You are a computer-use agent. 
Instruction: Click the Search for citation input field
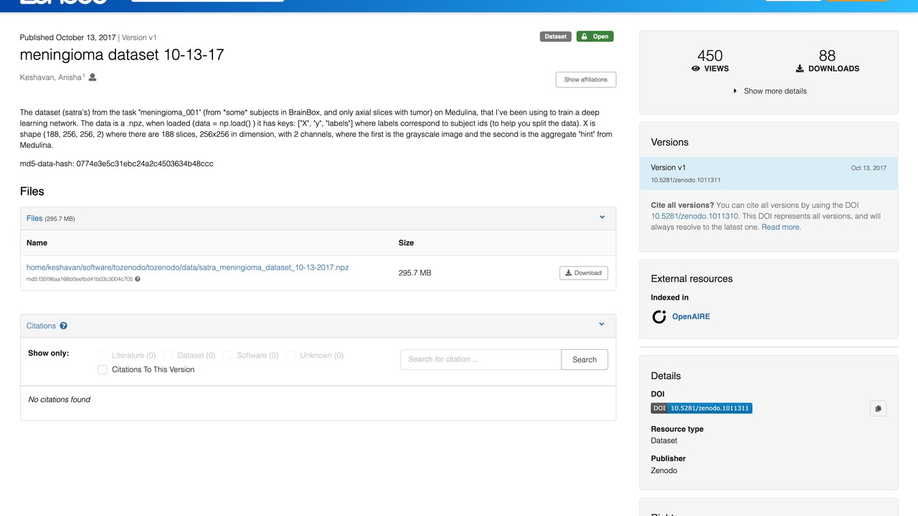click(481, 360)
